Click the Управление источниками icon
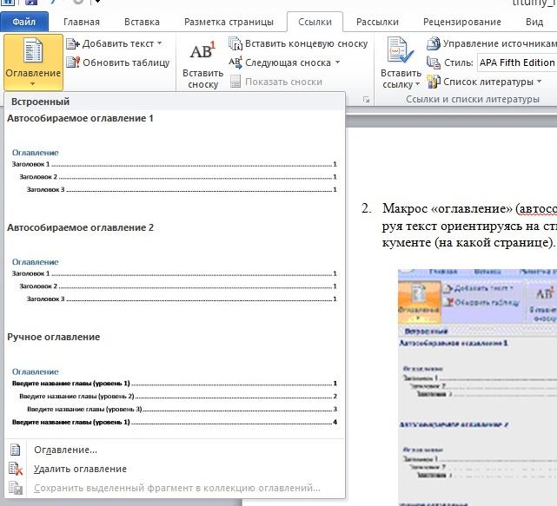The image size is (557, 506). point(434,43)
